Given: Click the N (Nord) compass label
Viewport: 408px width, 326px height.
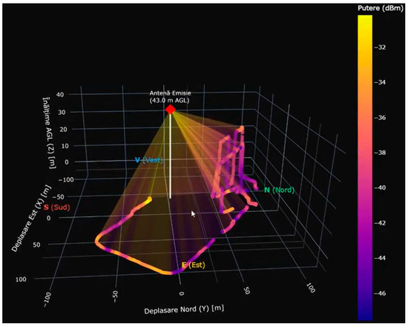Looking at the screenshot, I should (279, 190).
